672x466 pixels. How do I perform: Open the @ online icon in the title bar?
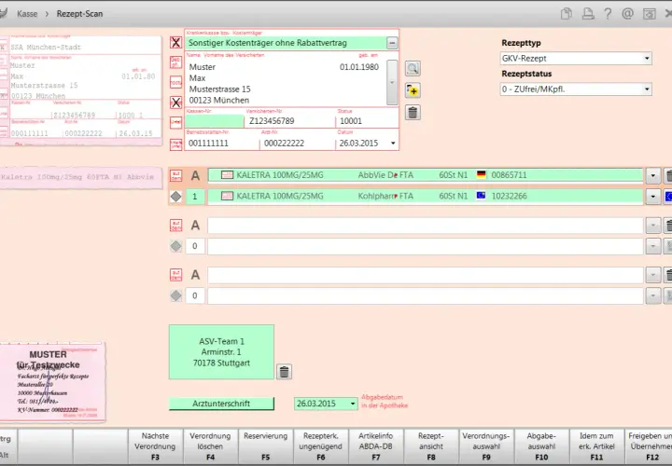[627, 14]
